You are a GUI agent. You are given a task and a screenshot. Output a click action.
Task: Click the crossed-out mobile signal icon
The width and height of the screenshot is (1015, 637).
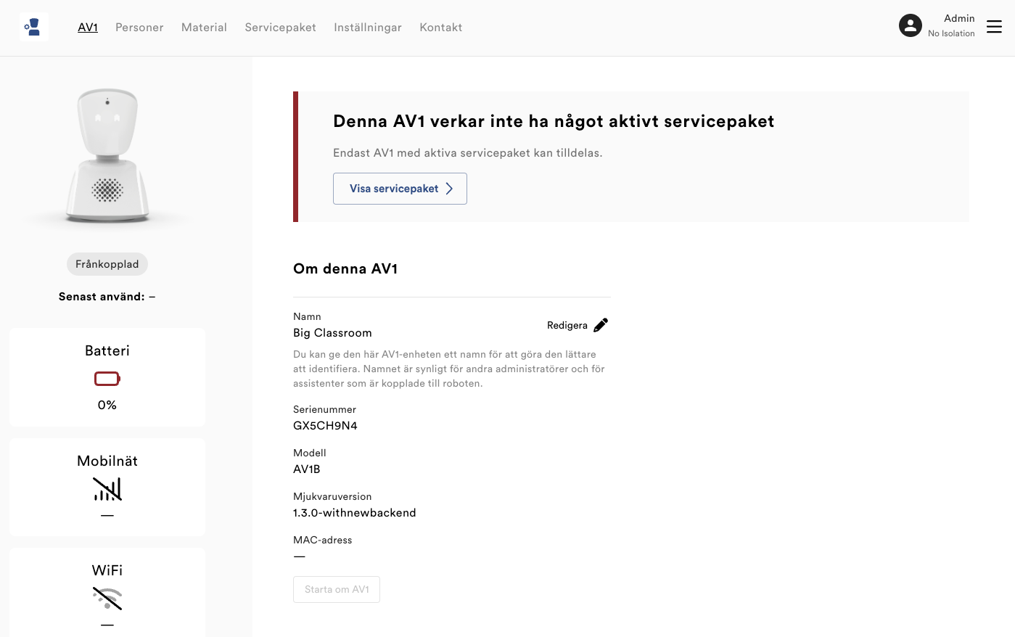tap(107, 489)
